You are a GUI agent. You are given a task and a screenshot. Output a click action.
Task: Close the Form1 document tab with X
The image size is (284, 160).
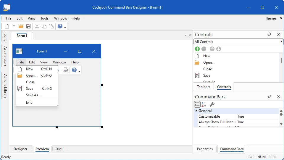coord(190,35)
